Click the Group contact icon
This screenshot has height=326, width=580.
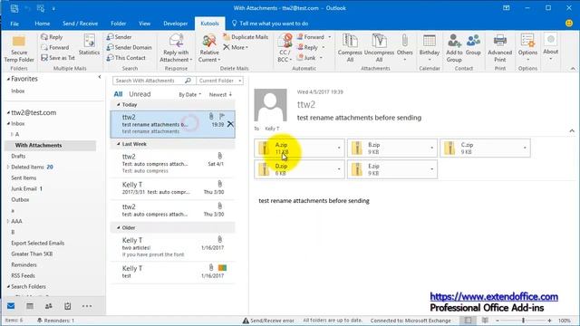[x=473, y=44]
